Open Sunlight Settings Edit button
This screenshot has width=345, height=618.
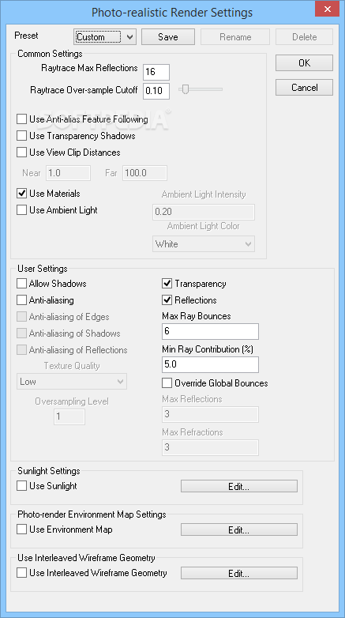(239, 486)
